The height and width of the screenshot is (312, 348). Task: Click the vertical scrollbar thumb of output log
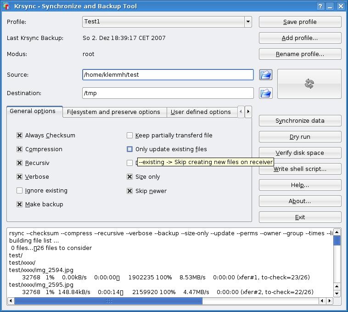(x=337, y=240)
